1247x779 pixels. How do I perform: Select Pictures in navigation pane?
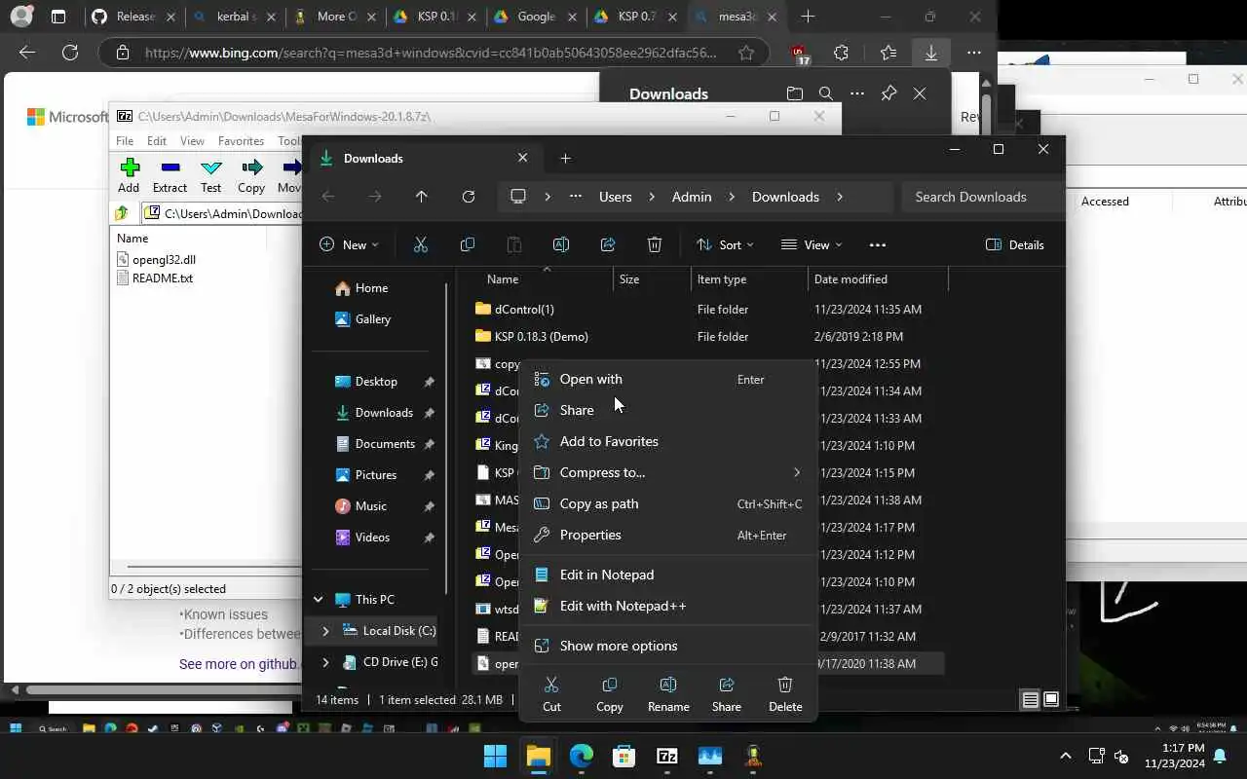(x=376, y=475)
